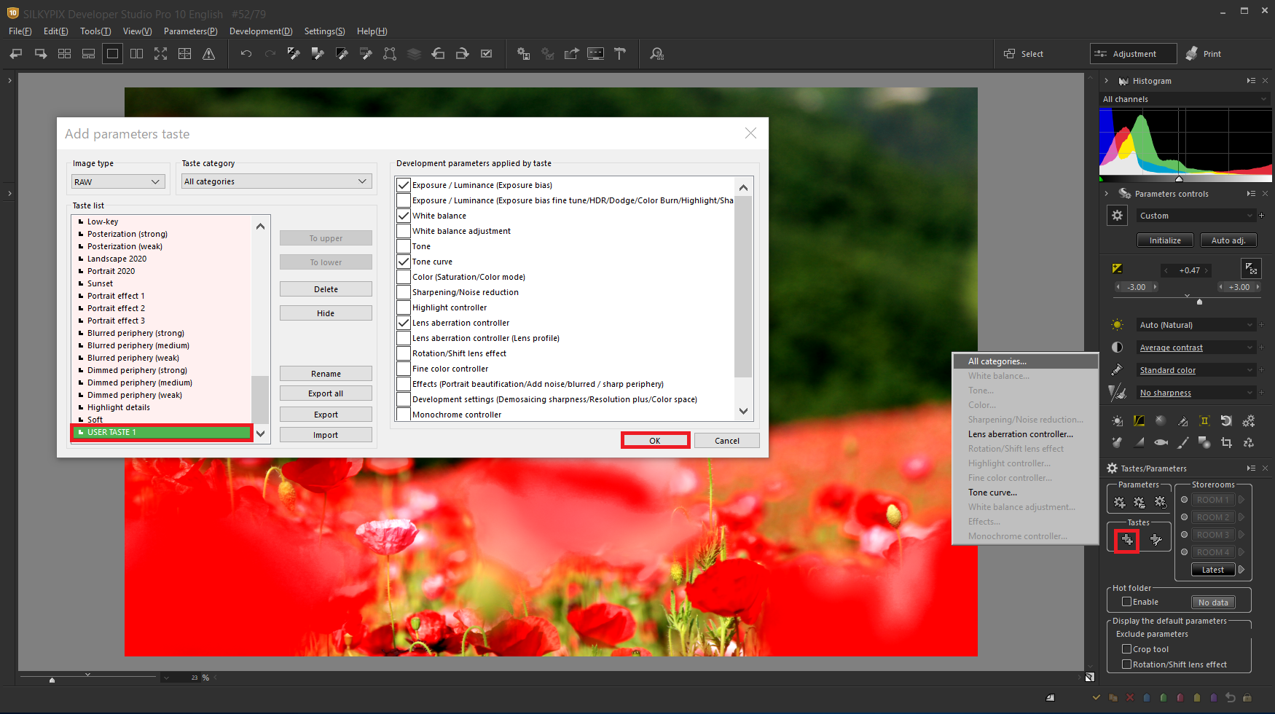Screen dimensions: 1275x714
Task: Undo the last edit in toolbar
Action: point(246,54)
